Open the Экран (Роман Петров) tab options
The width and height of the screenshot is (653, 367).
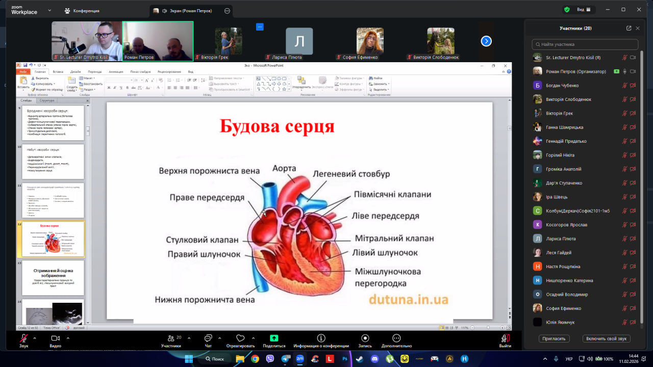[x=227, y=11]
